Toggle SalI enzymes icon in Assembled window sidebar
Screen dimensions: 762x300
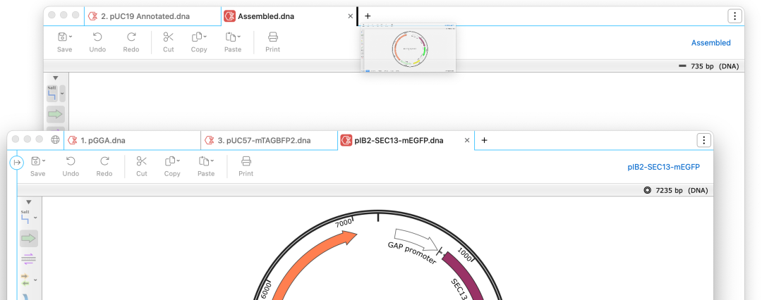pos(52,93)
